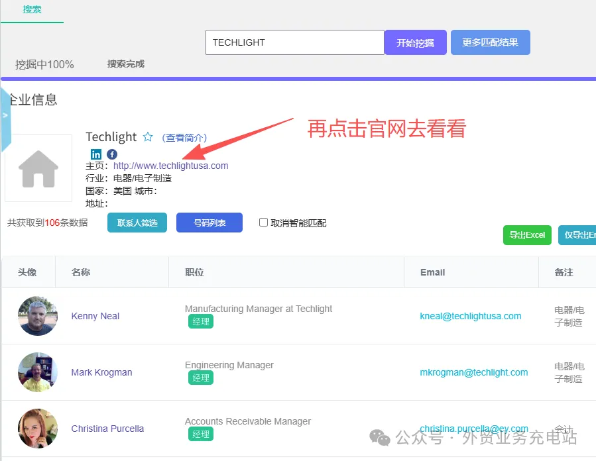Viewport: 596px width, 461px height.
Task: Click the Techlight company name heading
Action: click(111, 136)
